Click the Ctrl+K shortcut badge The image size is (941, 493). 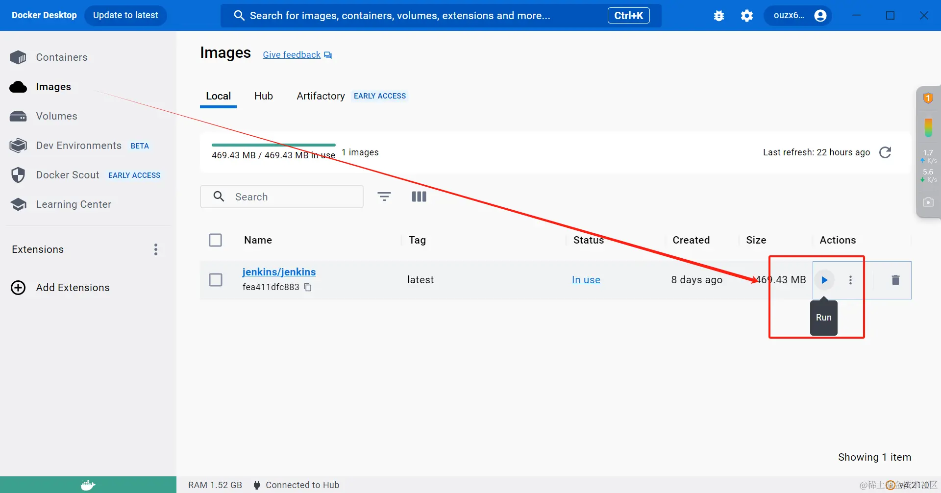tap(629, 16)
